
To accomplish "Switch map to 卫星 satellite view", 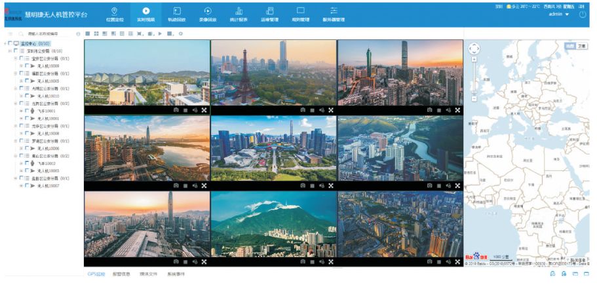I will (582, 46).
